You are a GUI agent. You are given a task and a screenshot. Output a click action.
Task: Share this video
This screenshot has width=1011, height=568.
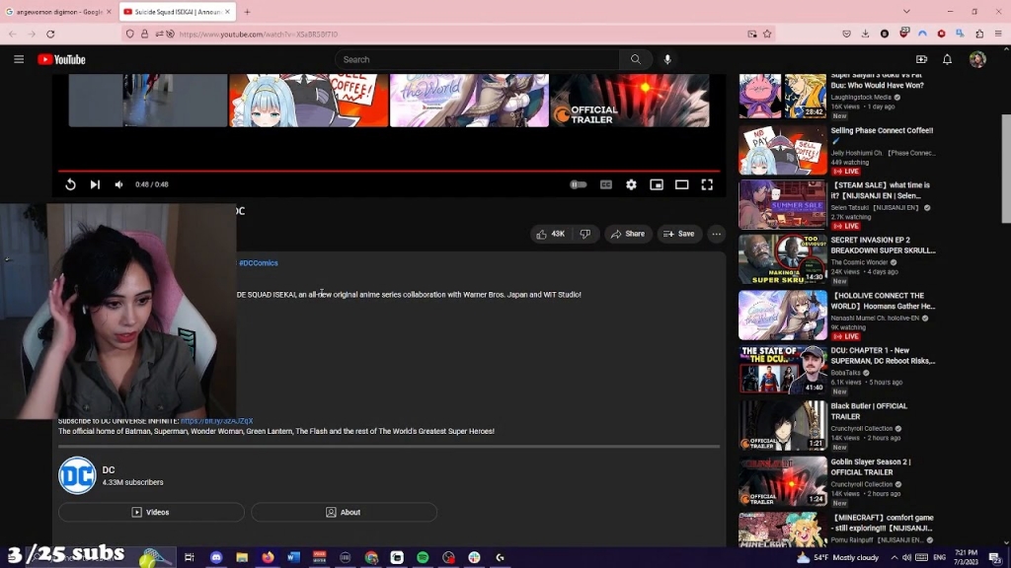[628, 234]
